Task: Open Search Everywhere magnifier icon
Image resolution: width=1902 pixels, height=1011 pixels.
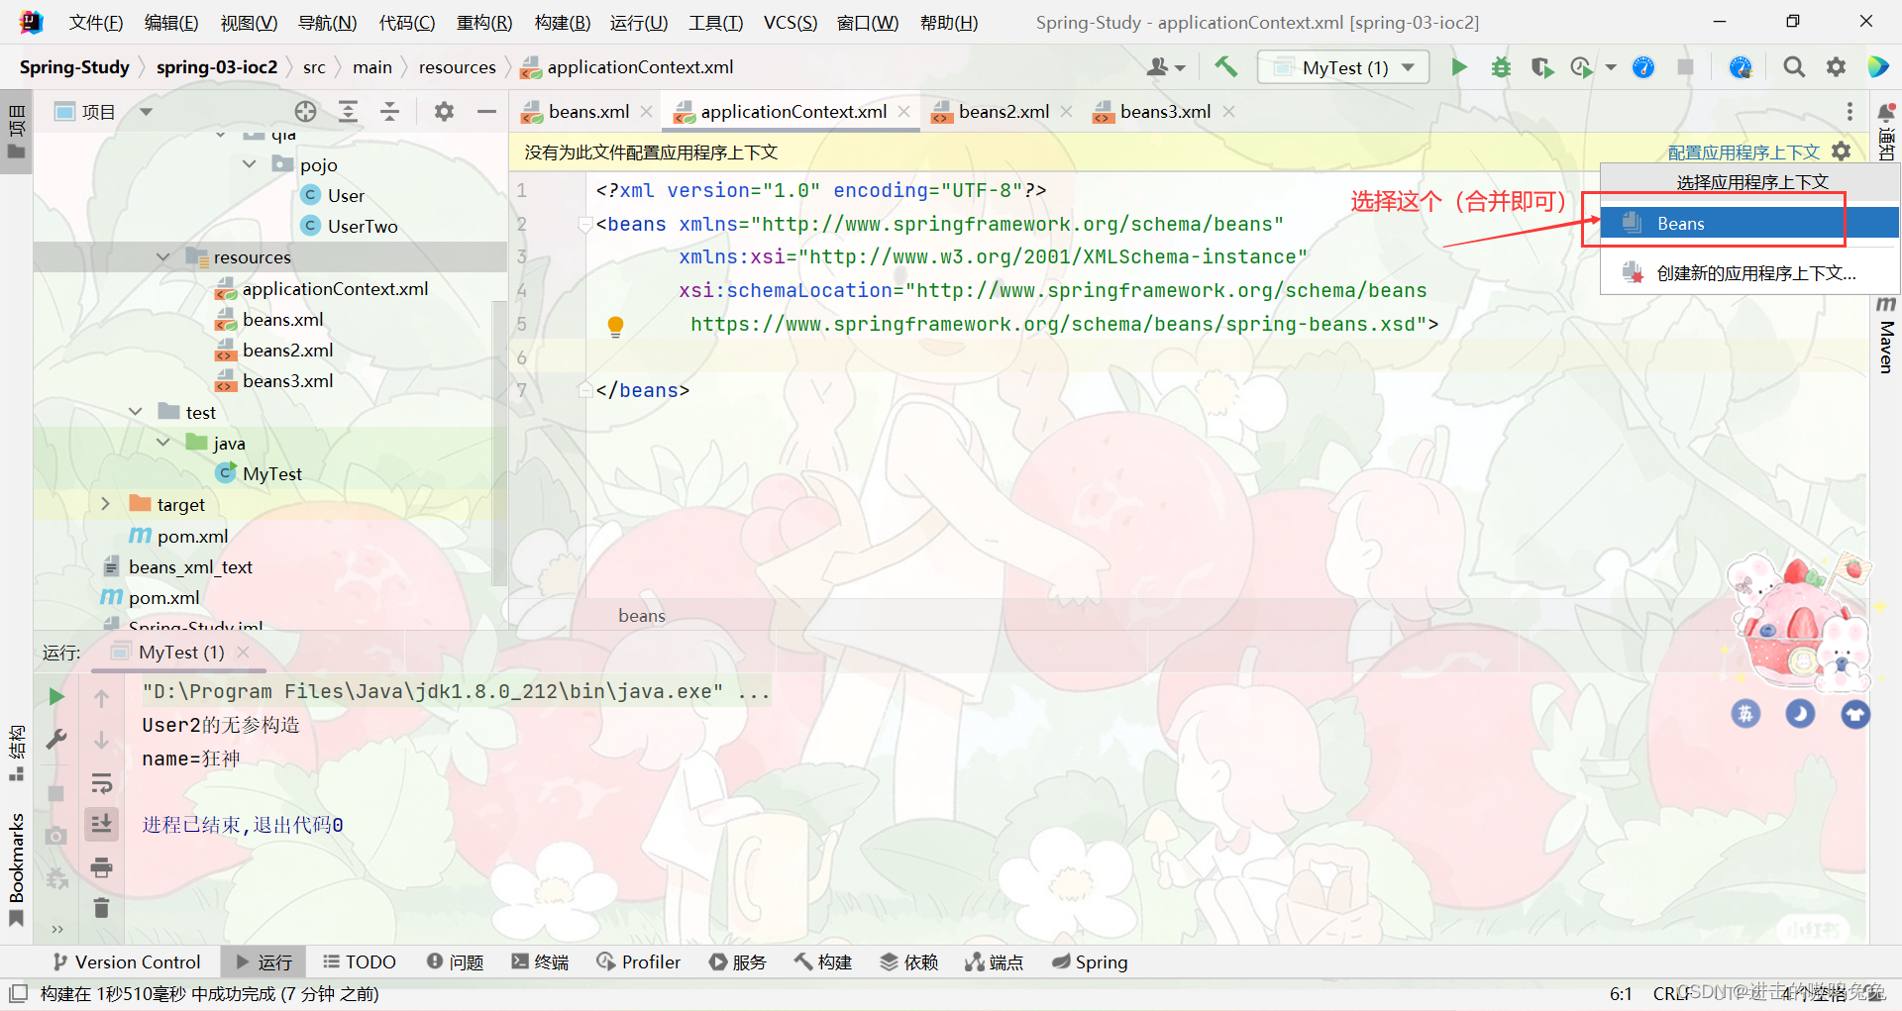Action: point(1793,67)
